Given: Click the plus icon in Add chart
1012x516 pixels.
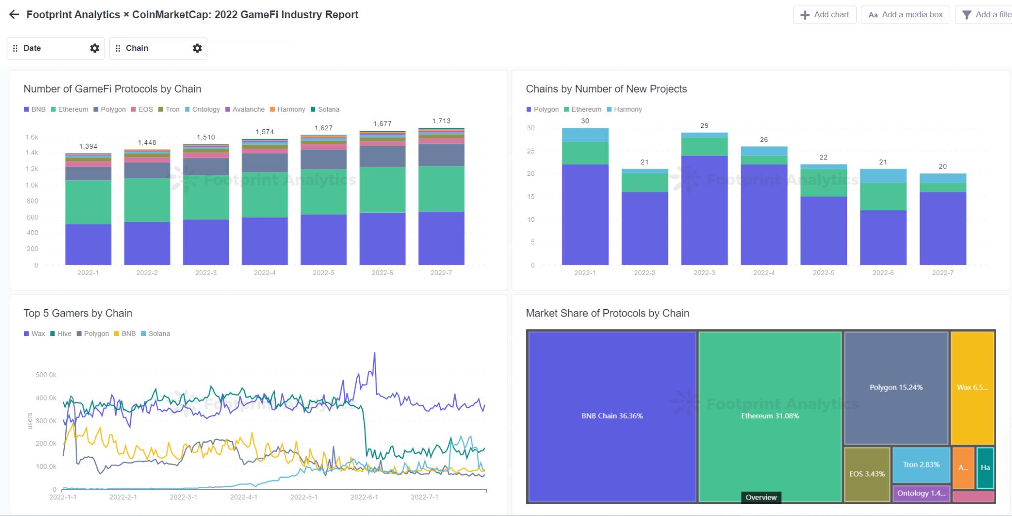Looking at the screenshot, I should [x=805, y=15].
